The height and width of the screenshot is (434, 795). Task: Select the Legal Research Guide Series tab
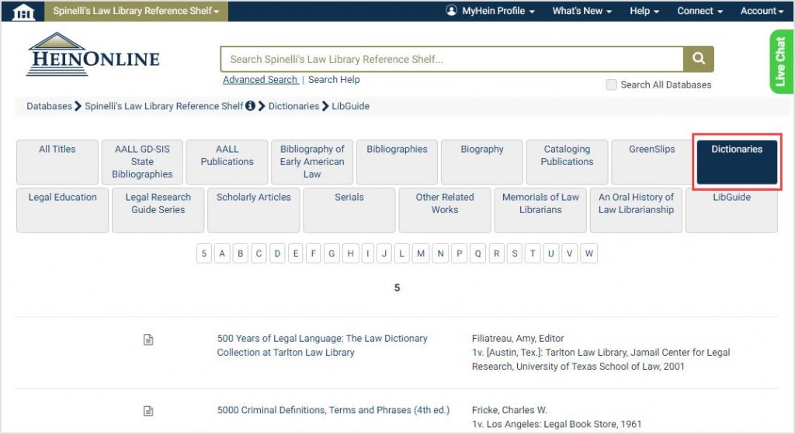point(158,210)
